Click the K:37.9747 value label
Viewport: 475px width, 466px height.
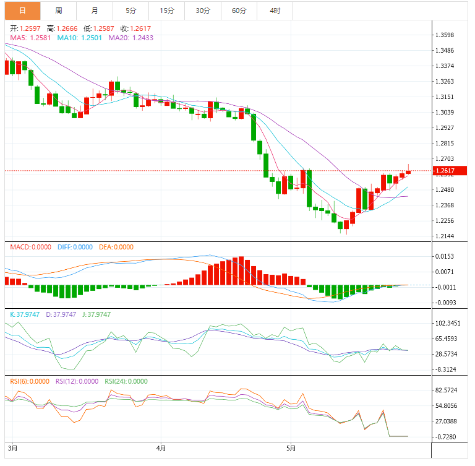click(x=25, y=314)
